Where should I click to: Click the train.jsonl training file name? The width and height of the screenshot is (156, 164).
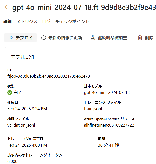pyautogui.click(x=93, y=109)
